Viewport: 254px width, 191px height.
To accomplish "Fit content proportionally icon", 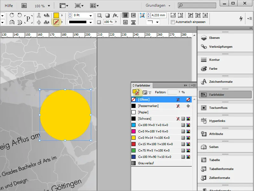I will click(x=180, y=15).
